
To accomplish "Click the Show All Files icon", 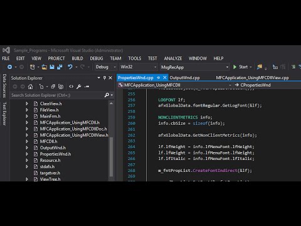I will (x=61, y=87).
